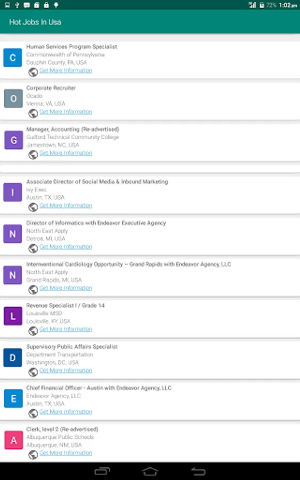Click globe icon under Chief Financial Officer listing
Viewport: 300px width, 480px height.
[33, 413]
